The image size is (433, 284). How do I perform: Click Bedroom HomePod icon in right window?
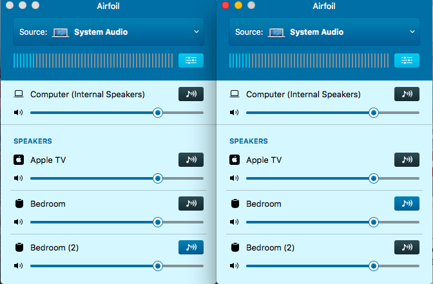tap(235, 204)
